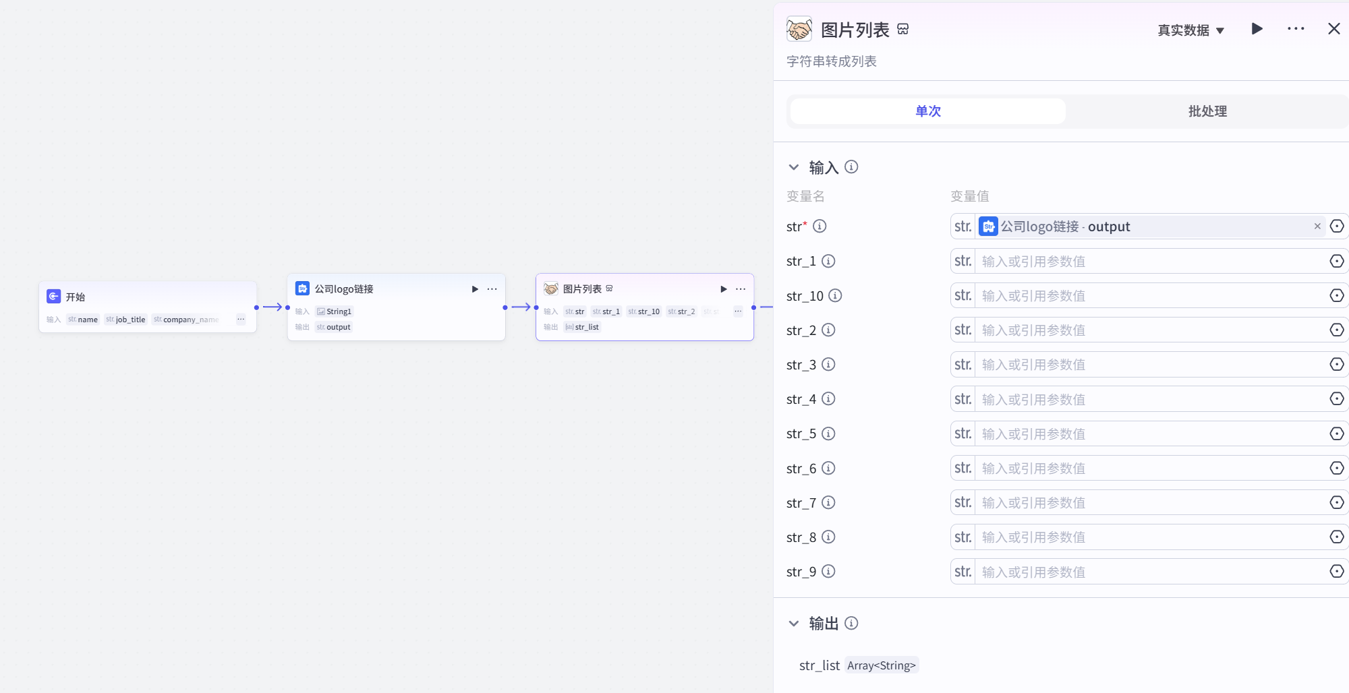Click info icon next to str_5
1349x693 pixels.
coord(828,433)
